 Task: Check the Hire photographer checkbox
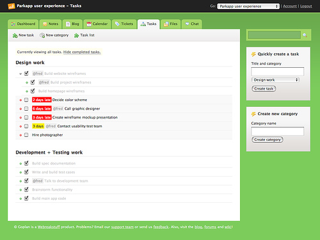point(26,135)
